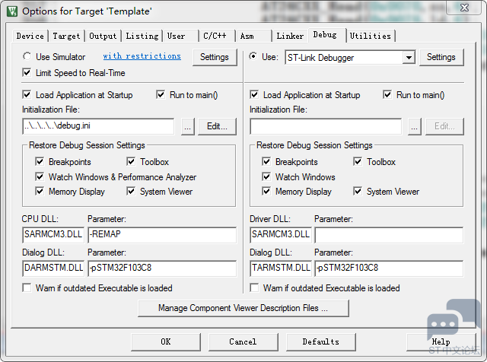This screenshot has width=487, height=362.
Task: Uncheck simulator Run to main() option
Action: tap(161, 95)
